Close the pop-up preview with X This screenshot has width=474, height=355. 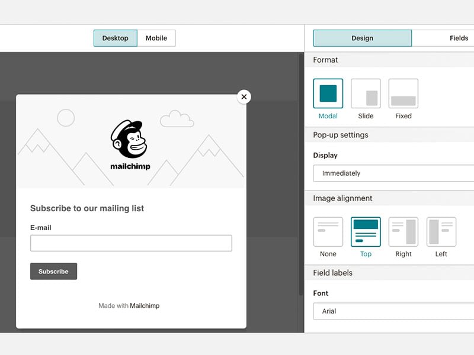(244, 97)
